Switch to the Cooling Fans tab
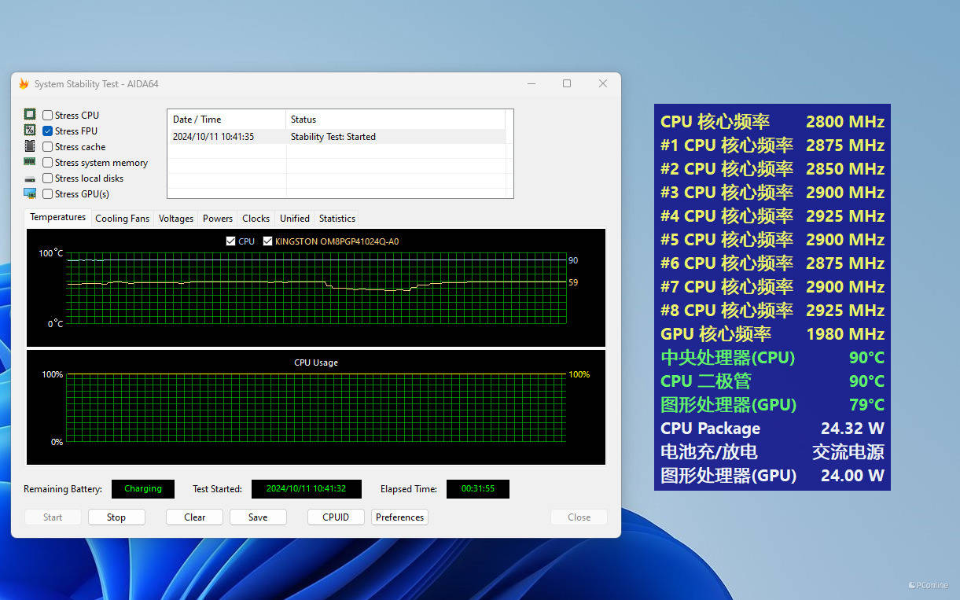The image size is (960, 600). 122,219
